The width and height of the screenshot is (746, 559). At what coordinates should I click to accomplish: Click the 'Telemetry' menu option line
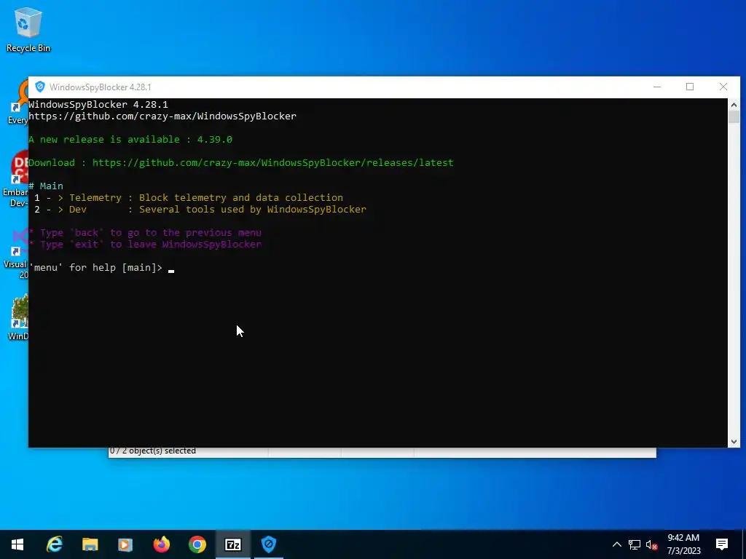coord(189,198)
